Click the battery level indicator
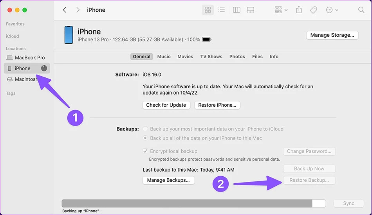This screenshot has width=372, height=215. point(206,39)
